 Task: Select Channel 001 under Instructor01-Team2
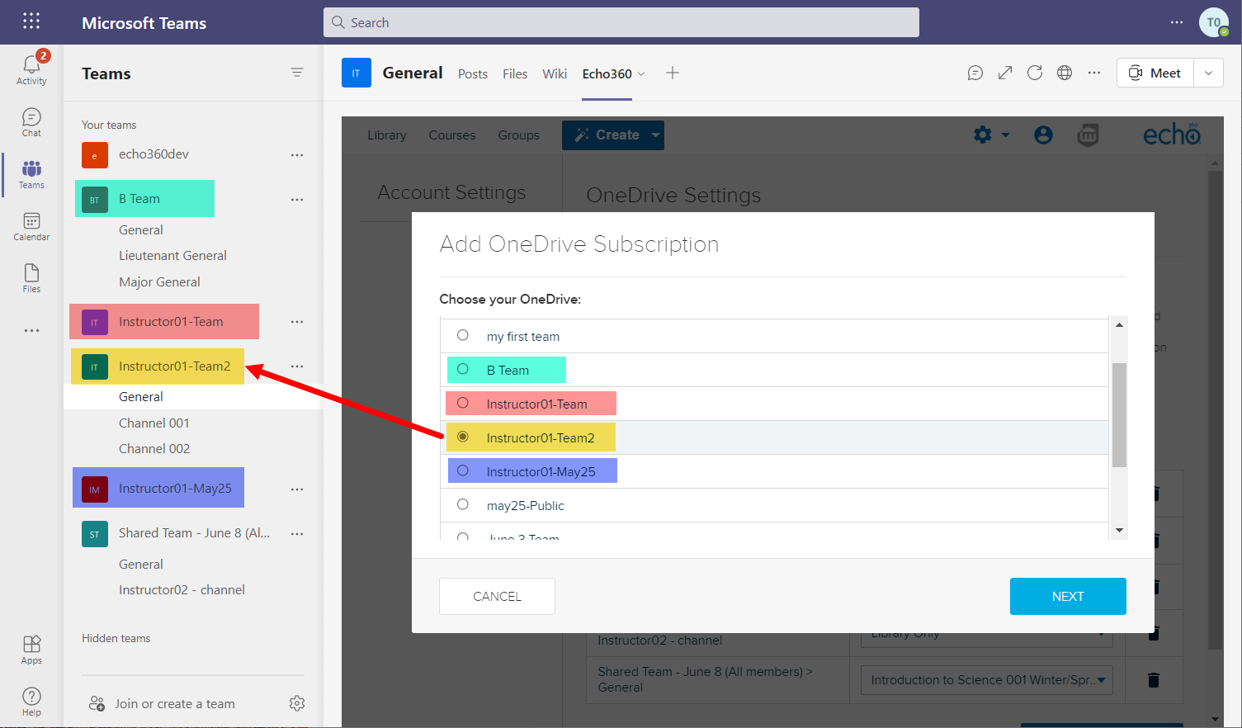(x=154, y=423)
